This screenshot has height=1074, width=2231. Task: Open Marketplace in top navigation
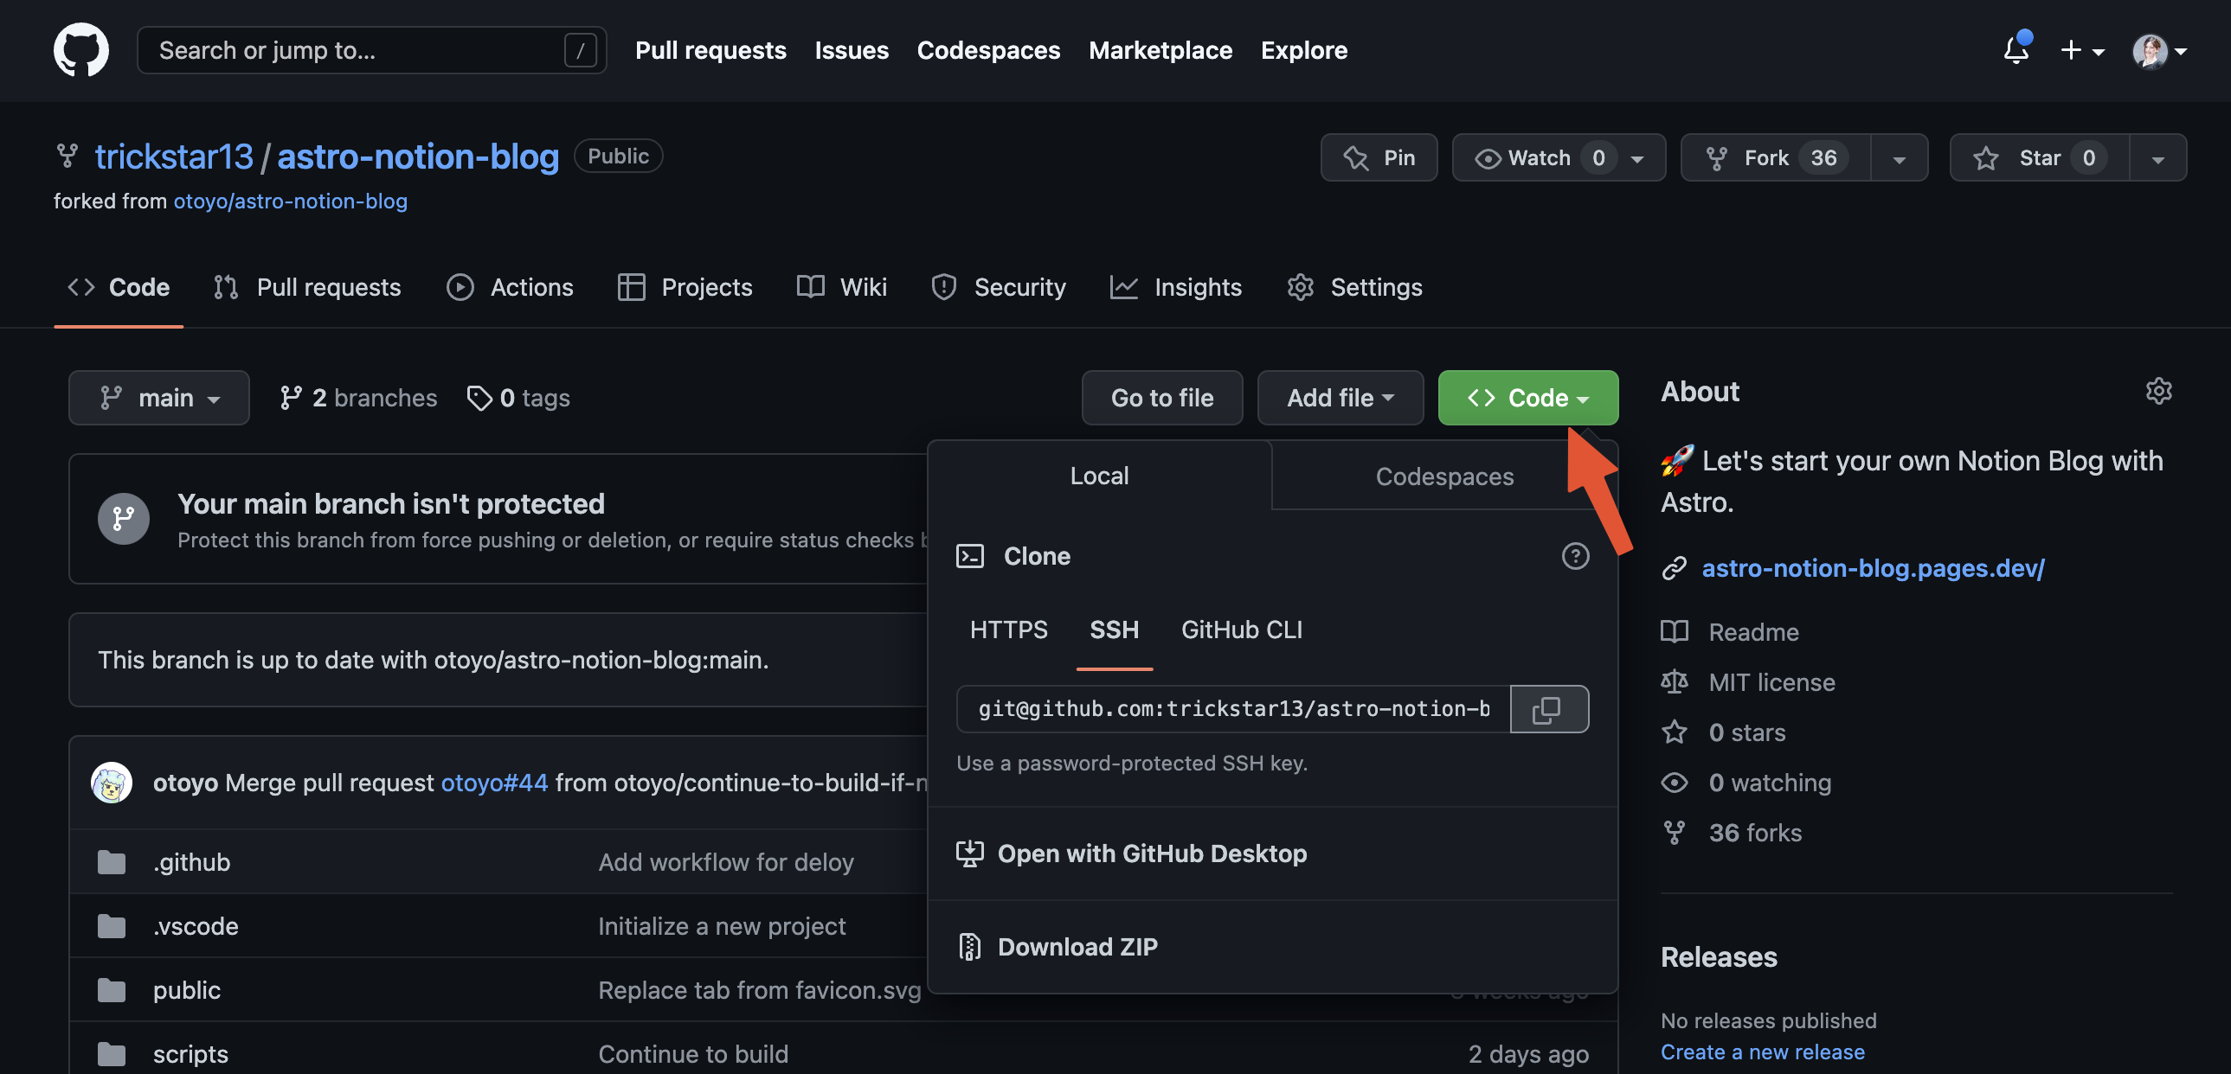point(1160,50)
